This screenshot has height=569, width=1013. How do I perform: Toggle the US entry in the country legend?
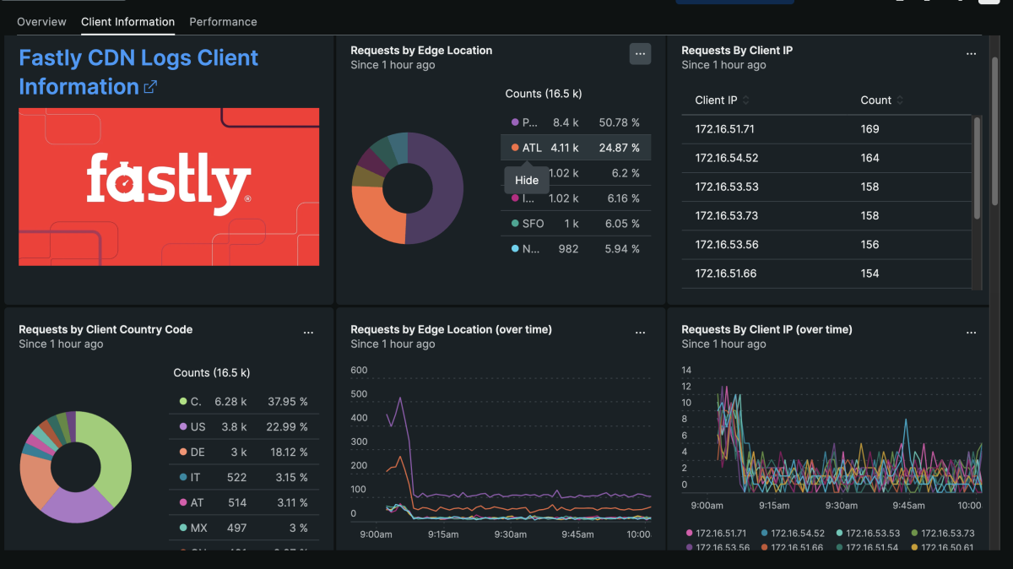tap(198, 427)
